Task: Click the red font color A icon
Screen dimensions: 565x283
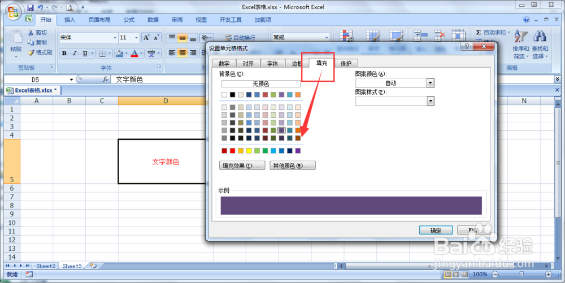Action: pos(134,53)
